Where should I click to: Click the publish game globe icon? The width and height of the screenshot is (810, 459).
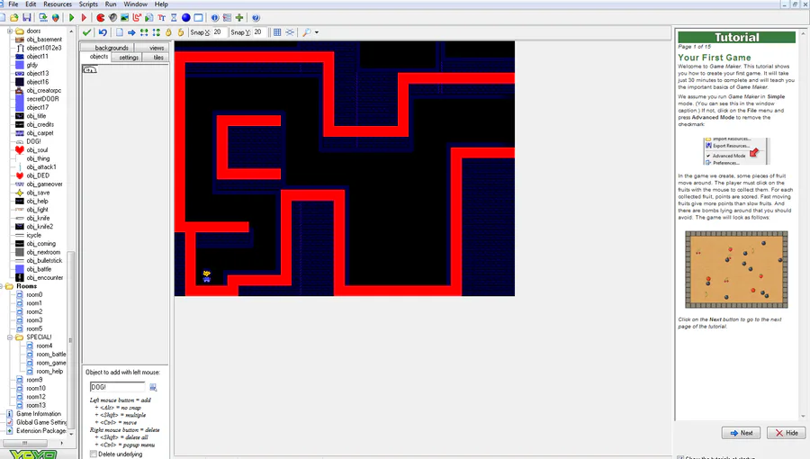click(55, 18)
